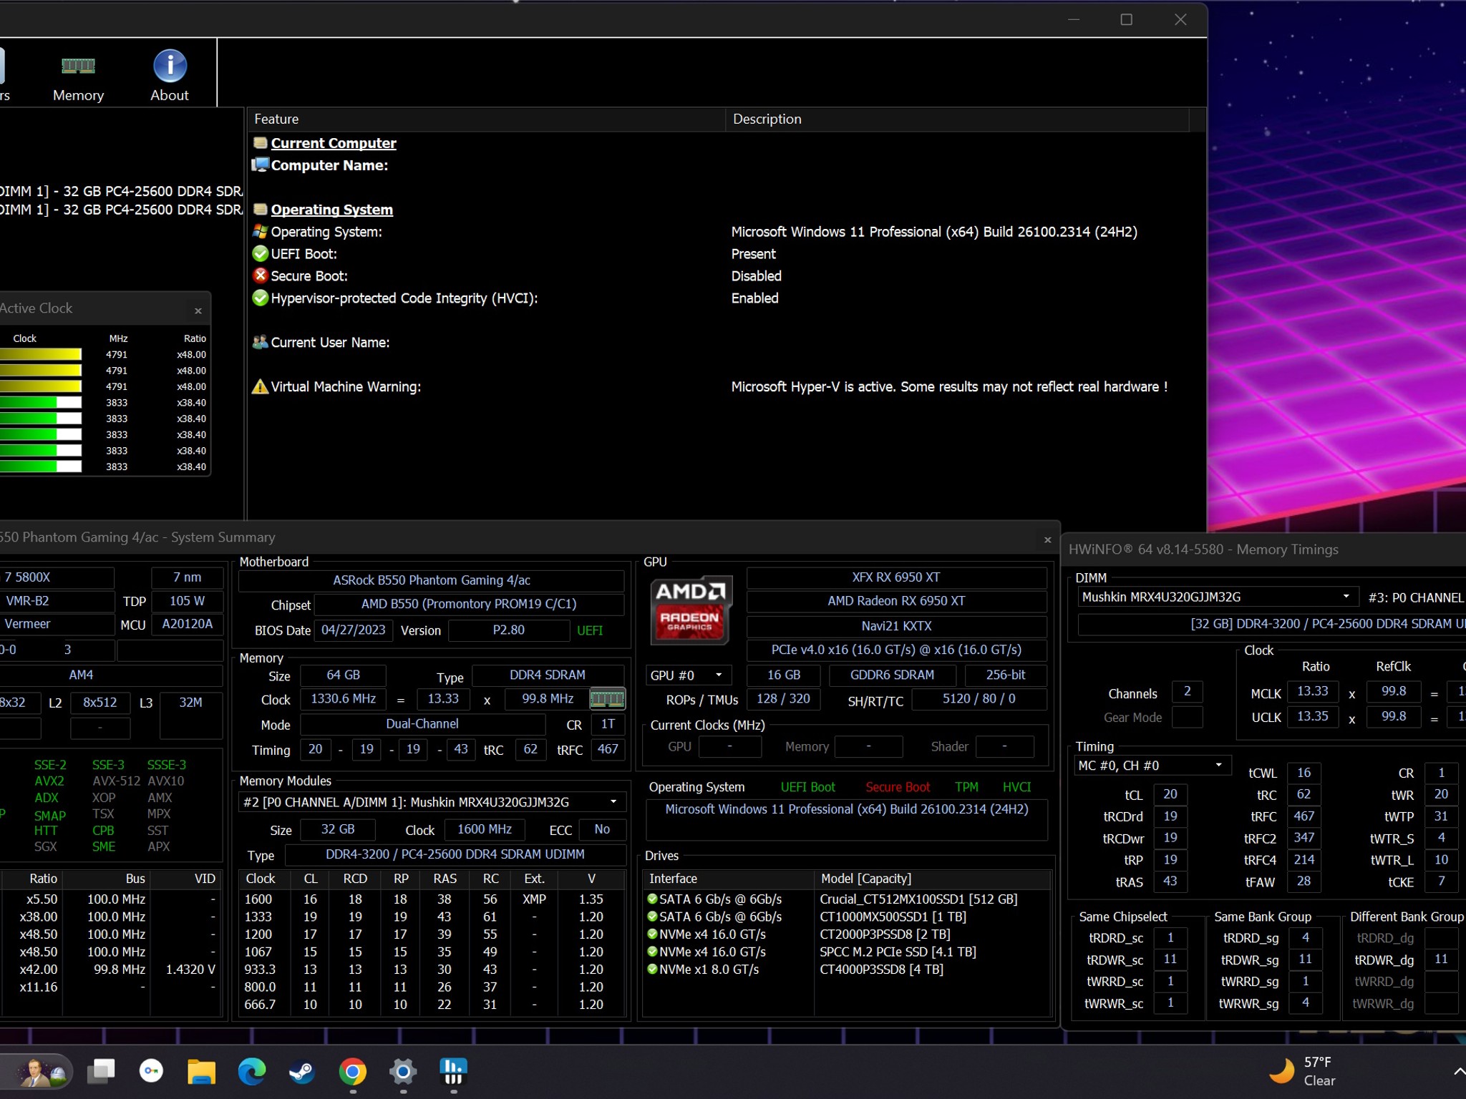Open the Current Computer link

[333, 143]
